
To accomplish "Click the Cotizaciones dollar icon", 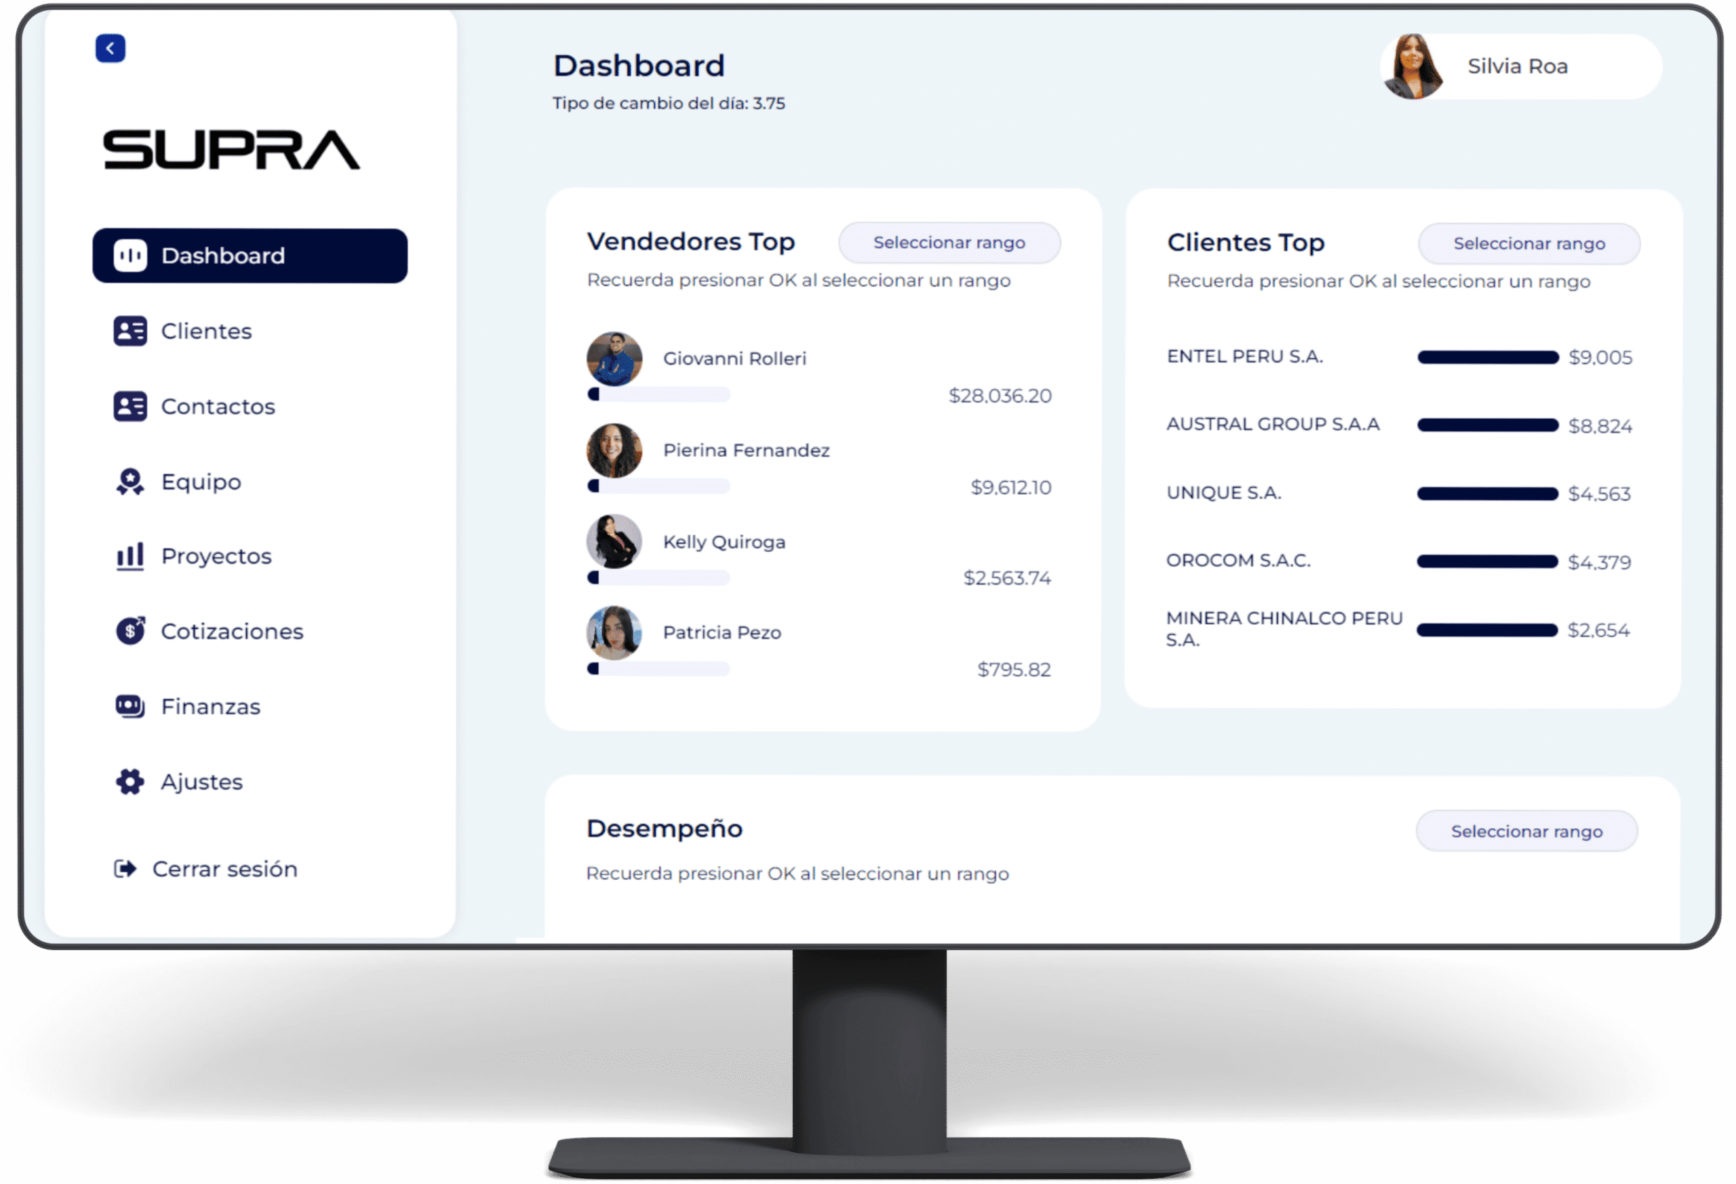I will 130,631.
